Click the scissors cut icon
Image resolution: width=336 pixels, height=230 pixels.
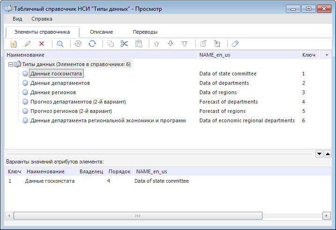pyautogui.click(x=124, y=44)
